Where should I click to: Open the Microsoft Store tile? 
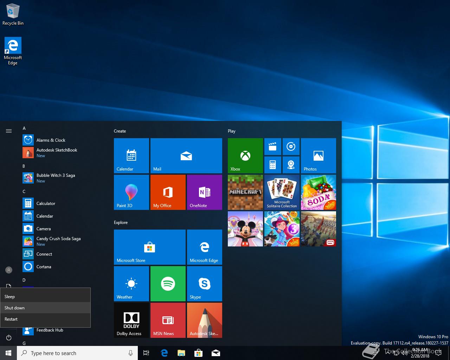150,247
